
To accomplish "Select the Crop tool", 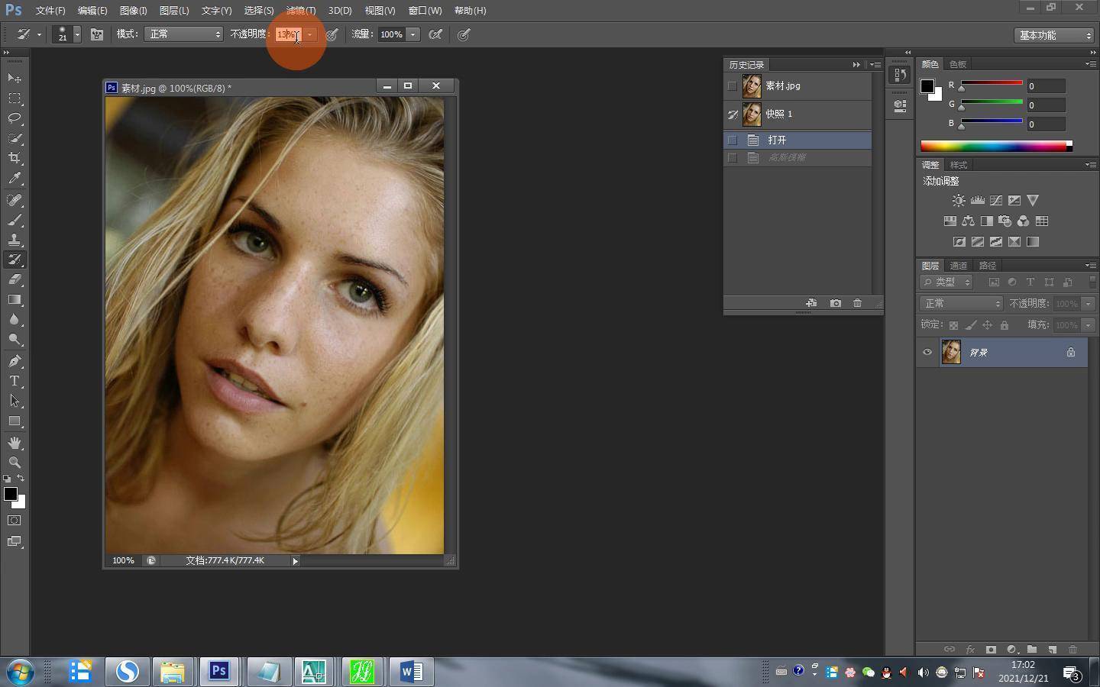I will click(x=15, y=158).
